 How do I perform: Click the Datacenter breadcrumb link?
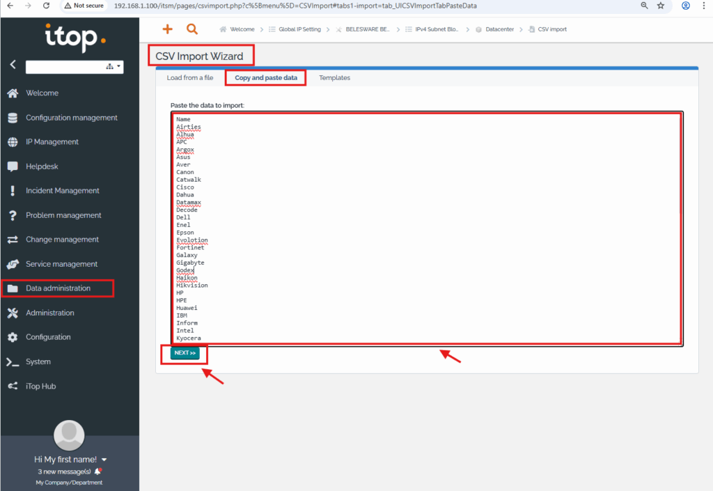tap(501, 30)
